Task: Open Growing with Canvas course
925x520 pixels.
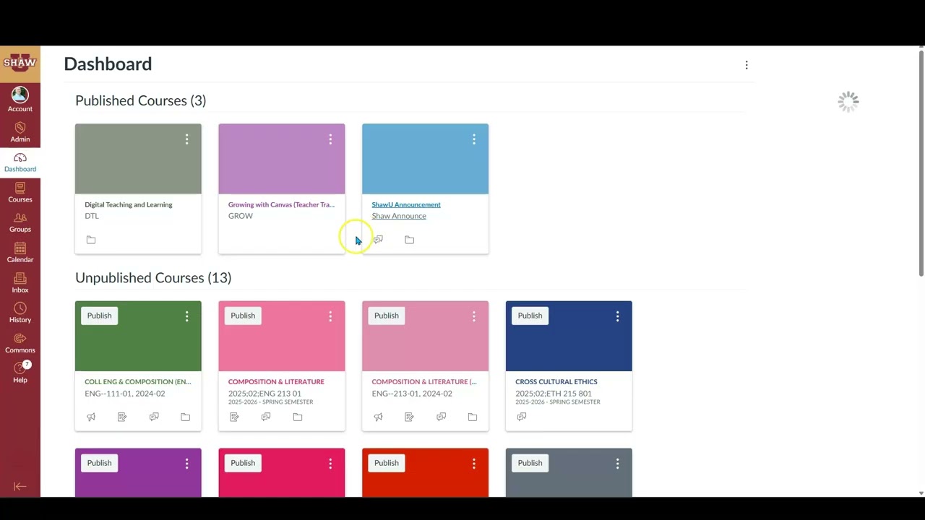Action: coord(281,204)
